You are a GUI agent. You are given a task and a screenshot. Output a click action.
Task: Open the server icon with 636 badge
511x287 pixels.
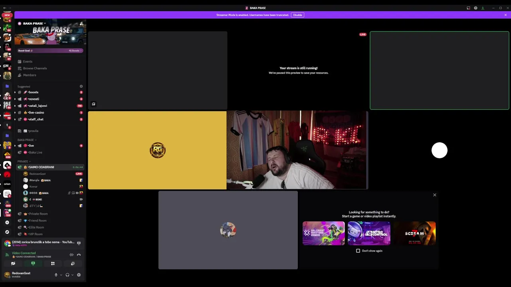click(x=7, y=155)
